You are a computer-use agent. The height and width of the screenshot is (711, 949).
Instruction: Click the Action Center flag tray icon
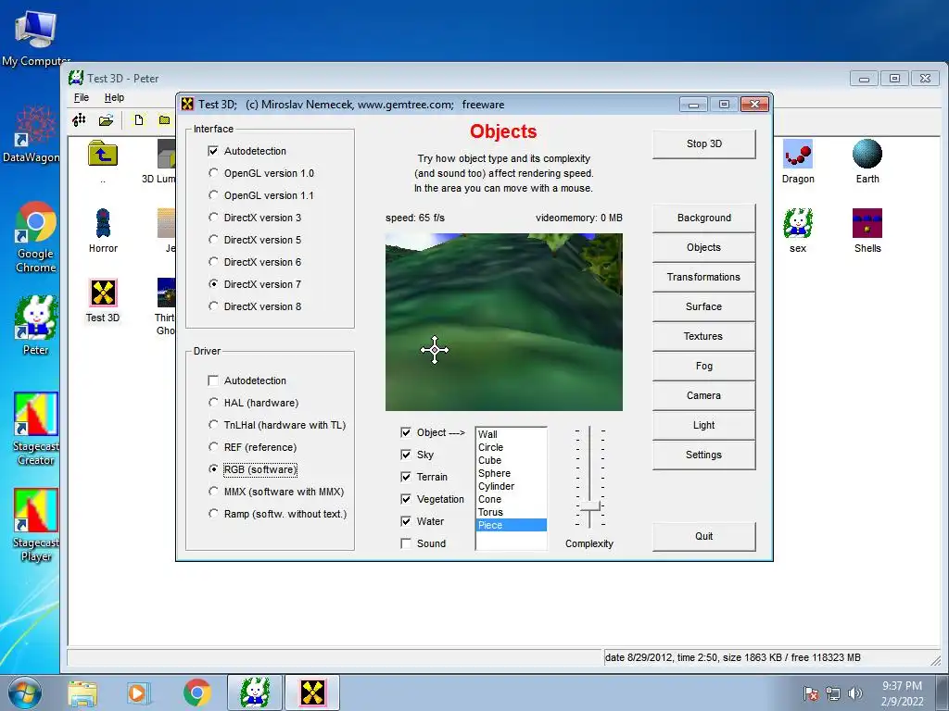click(x=811, y=693)
